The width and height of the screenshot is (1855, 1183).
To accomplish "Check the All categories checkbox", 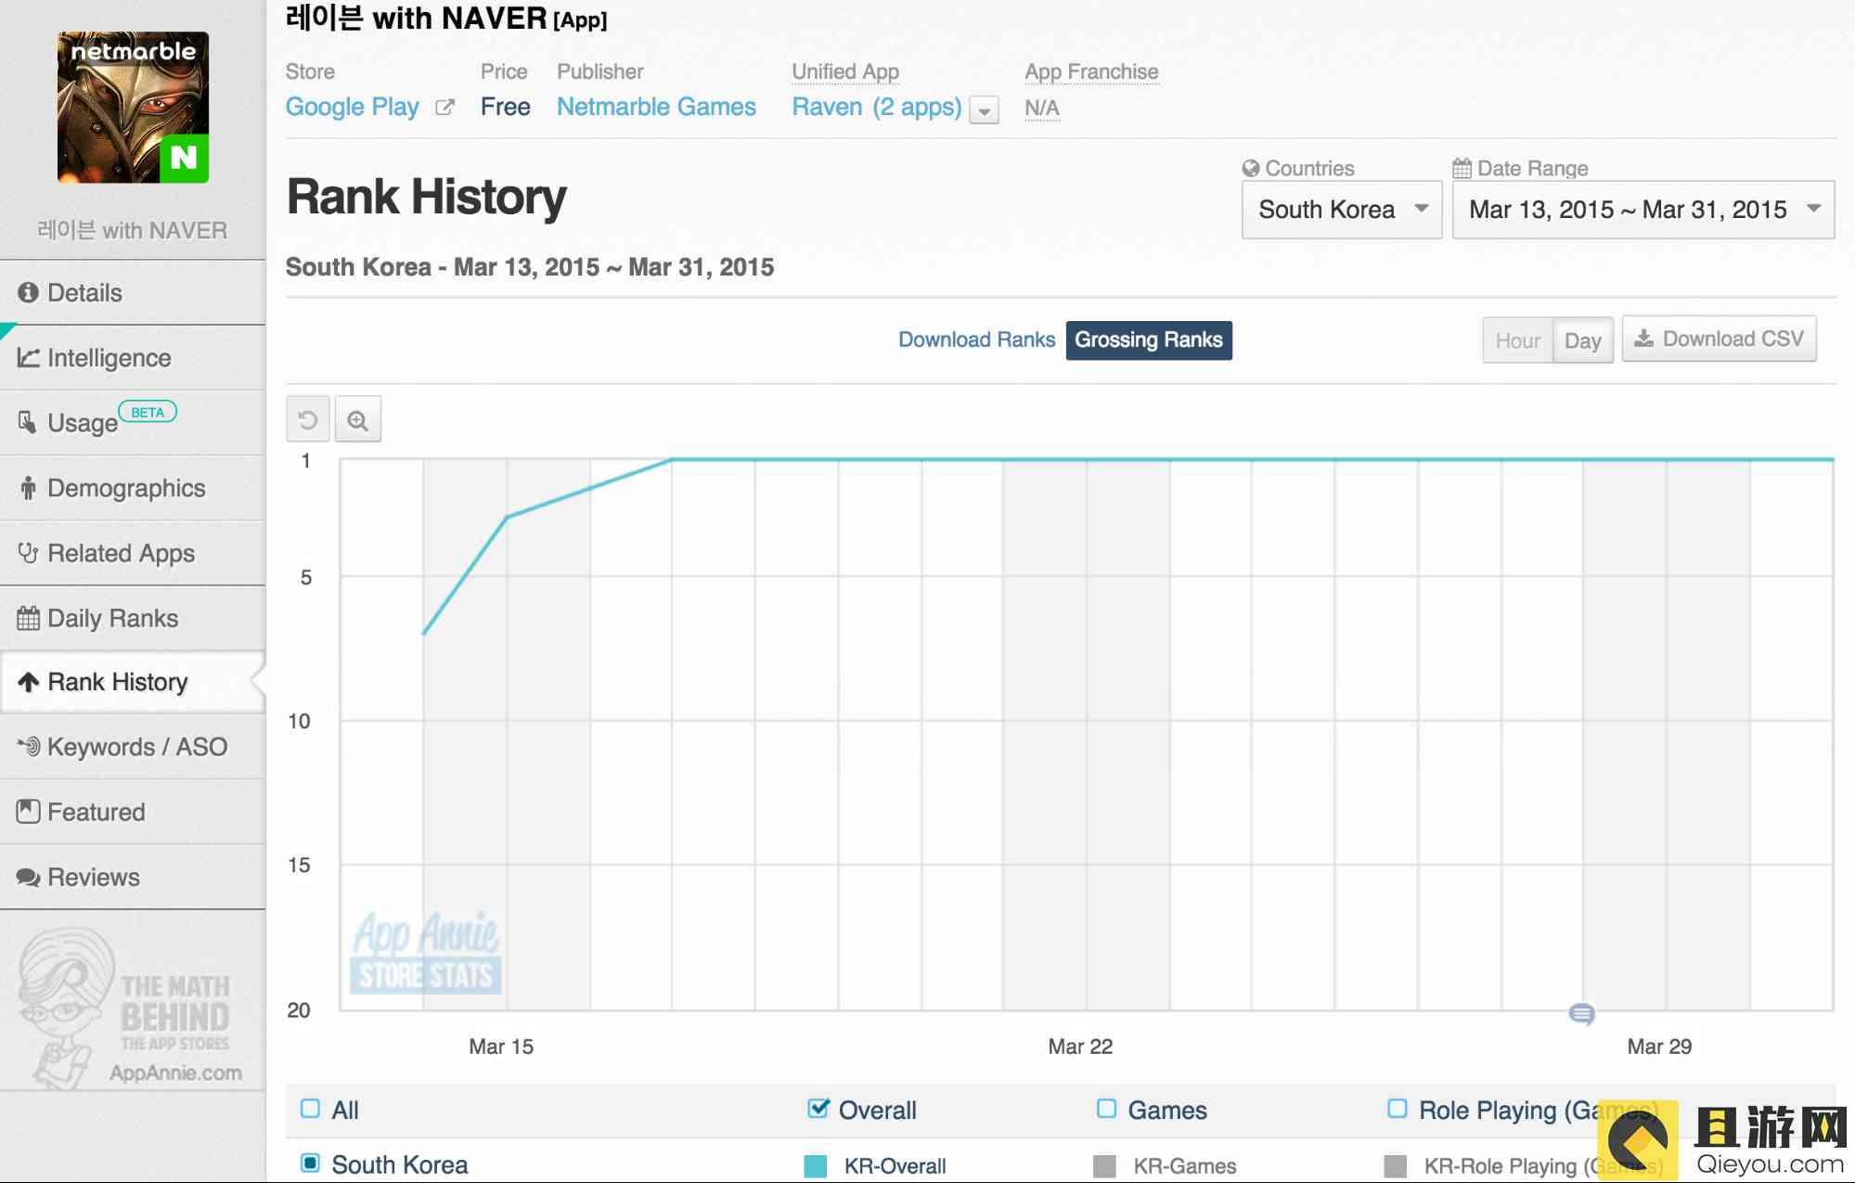I will click(x=310, y=1109).
